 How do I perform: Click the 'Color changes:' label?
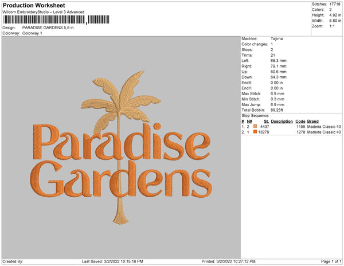[255, 44]
